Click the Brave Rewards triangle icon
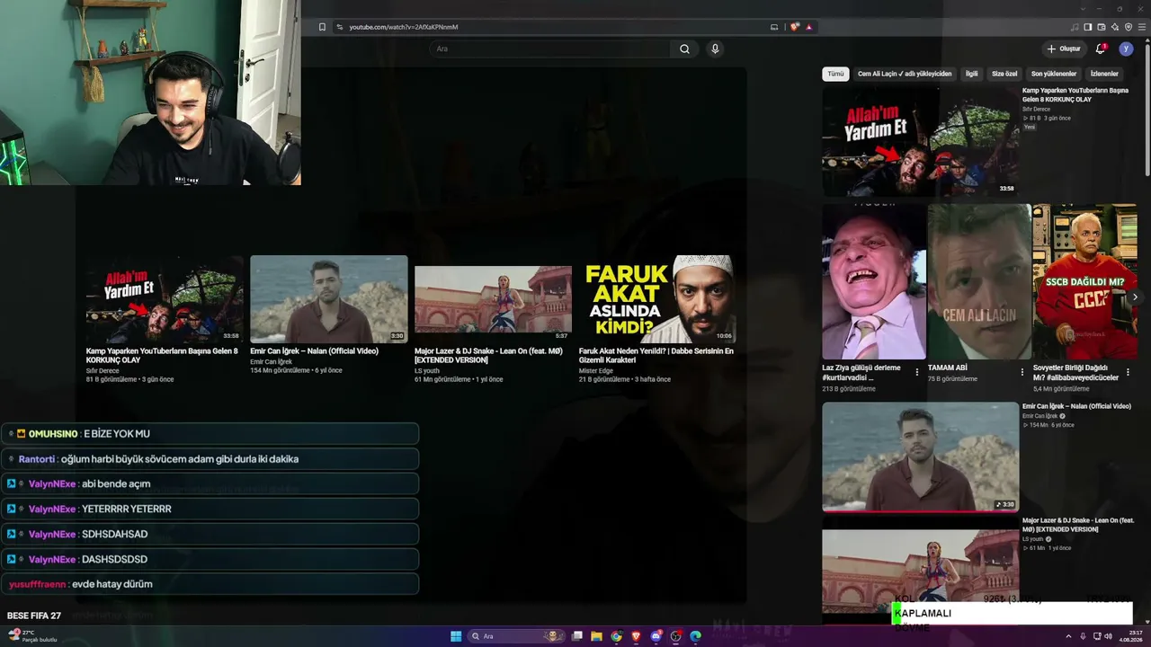This screenshot has height=647, width=1151. click(x=809, y=27)
